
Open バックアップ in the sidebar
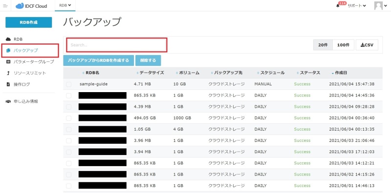26,51
